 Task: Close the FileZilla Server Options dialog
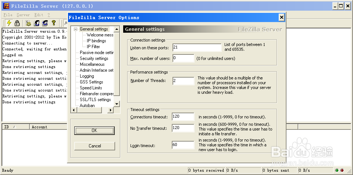(x=281, y=17)
